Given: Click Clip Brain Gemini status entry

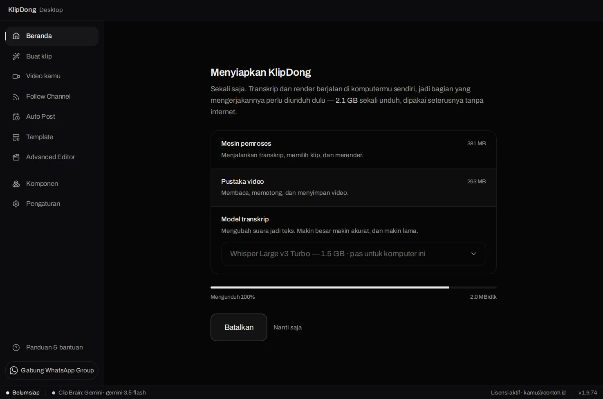Looking at the screenshot, I should pyautogui.click(x=99, y=393).
